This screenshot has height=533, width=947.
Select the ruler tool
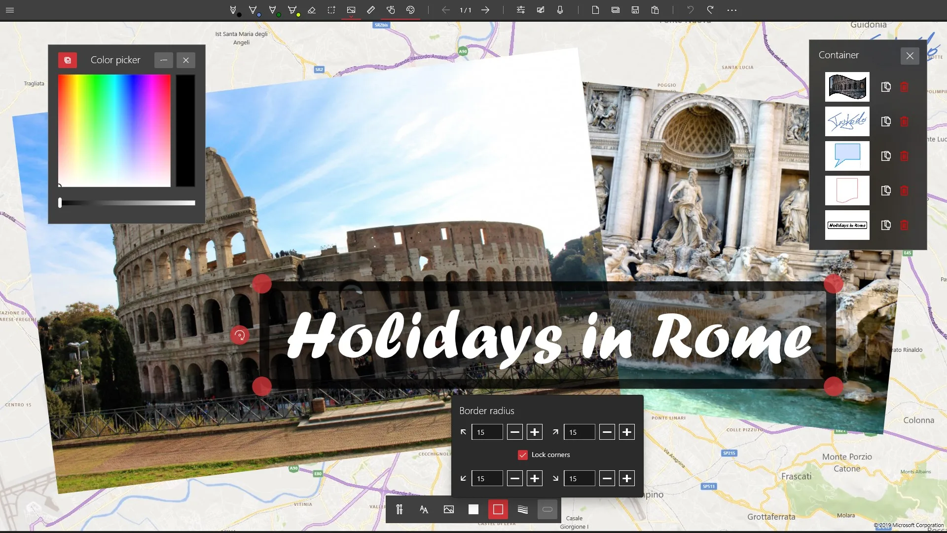tap(371, 10)
